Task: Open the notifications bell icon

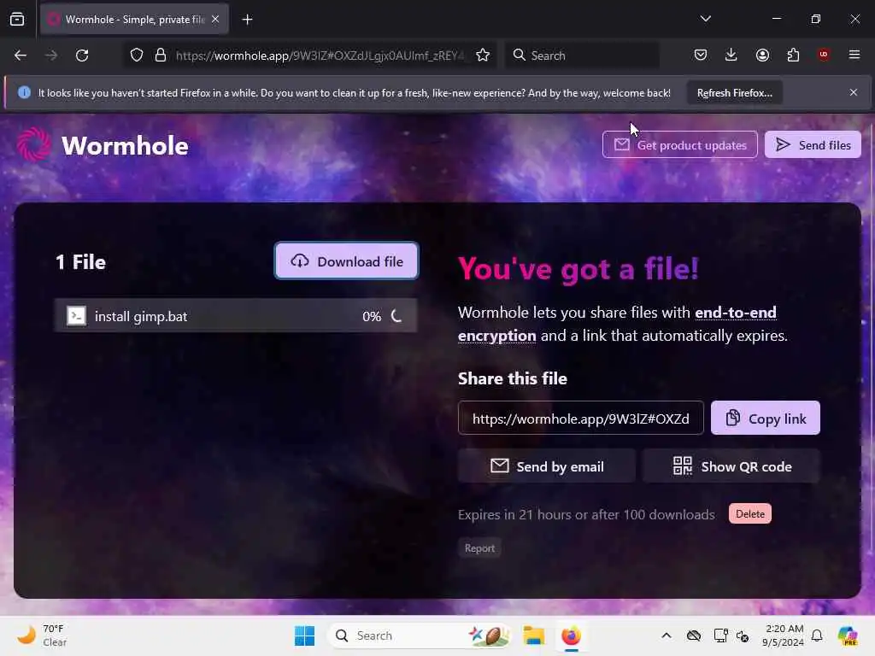Action: coord(817,635)
